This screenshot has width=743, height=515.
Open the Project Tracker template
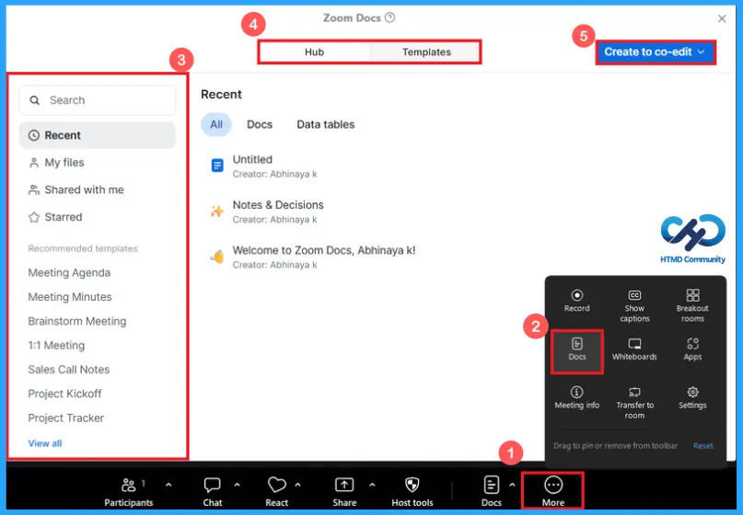pos(66,418)
